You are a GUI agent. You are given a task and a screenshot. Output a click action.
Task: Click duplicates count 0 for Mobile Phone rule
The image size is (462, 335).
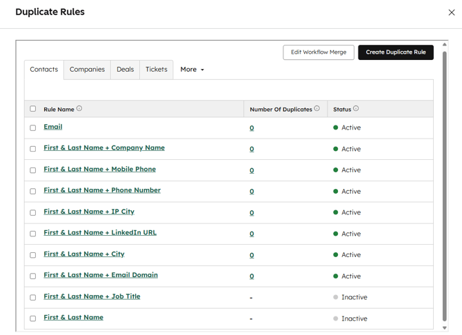pyautogui.click(x=252, y=170)
